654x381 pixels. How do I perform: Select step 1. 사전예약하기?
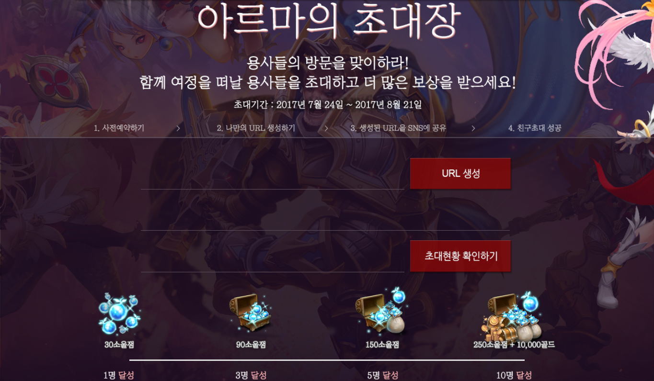click(x=119, y=128)
